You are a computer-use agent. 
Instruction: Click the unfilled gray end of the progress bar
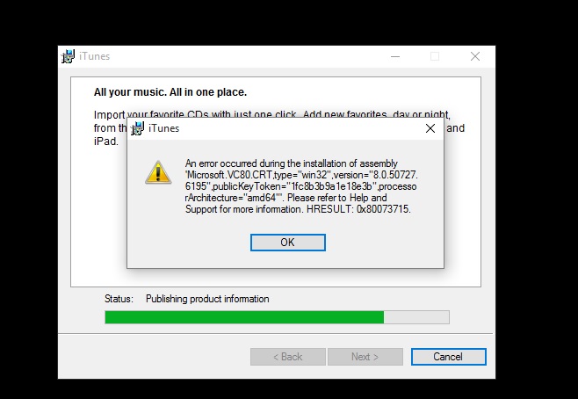pyautogui.click(x=416, y=317)
